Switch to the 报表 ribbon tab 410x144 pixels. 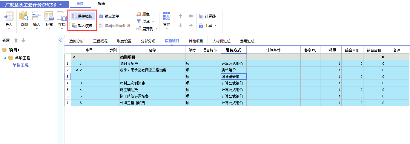point(102,4)
